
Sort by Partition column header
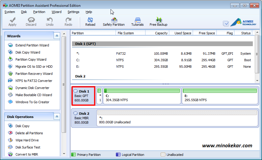point(93,33)
